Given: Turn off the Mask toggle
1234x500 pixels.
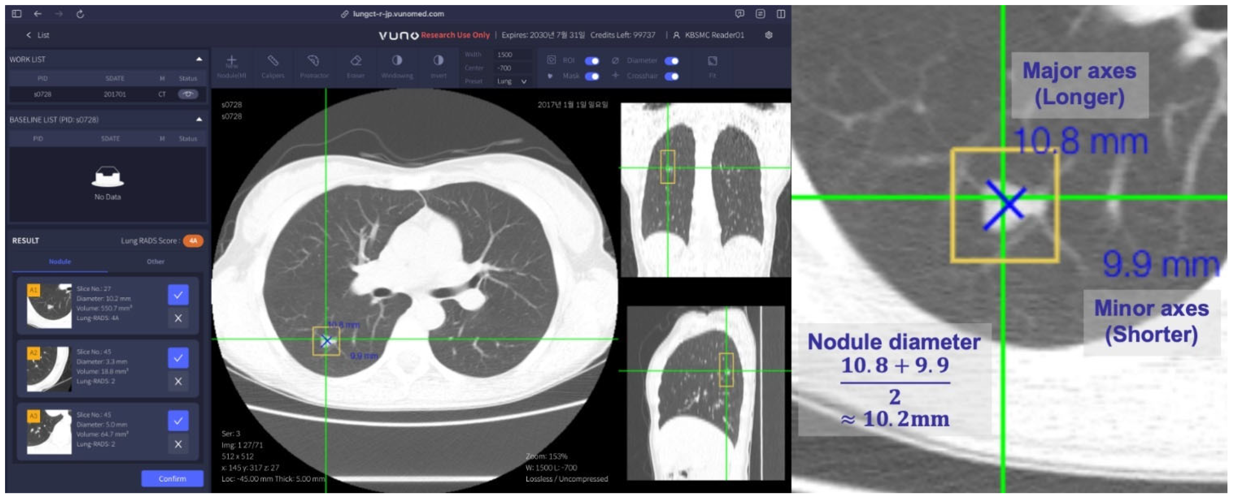Looking at the screenshot, I should click(x=592, y=76).
